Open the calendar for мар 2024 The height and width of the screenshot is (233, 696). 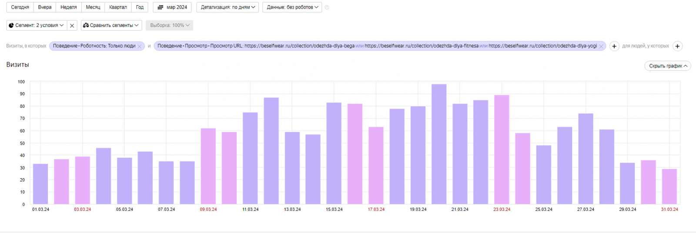pos(172,7)
